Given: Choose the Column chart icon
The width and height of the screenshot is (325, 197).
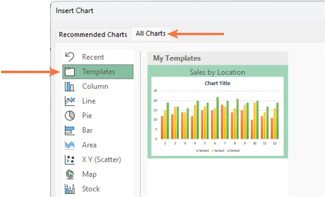Looking at the screenshot, I should click(x=70, y=87).
